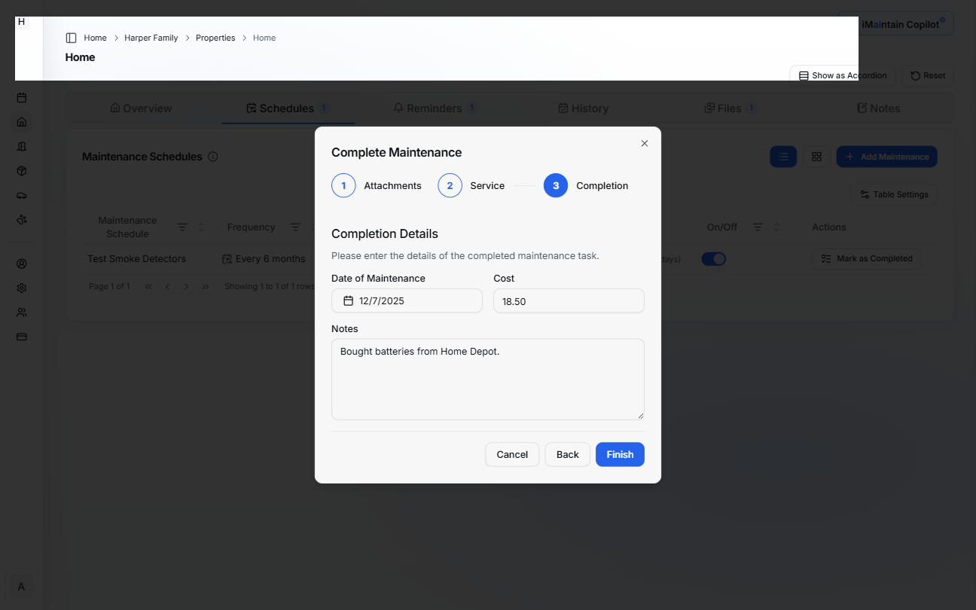Open the Properties icon in the sidebar
The image size is (976, 610).
(x=21, y=146)
